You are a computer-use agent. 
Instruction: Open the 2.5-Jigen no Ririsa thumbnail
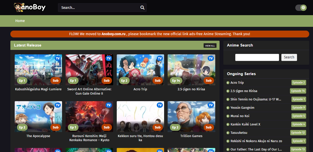click(191, 70)
